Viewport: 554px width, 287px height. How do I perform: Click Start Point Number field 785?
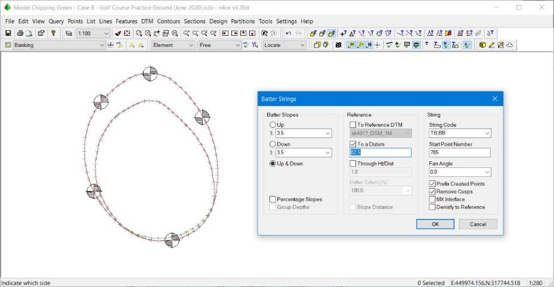click(460, 152)
